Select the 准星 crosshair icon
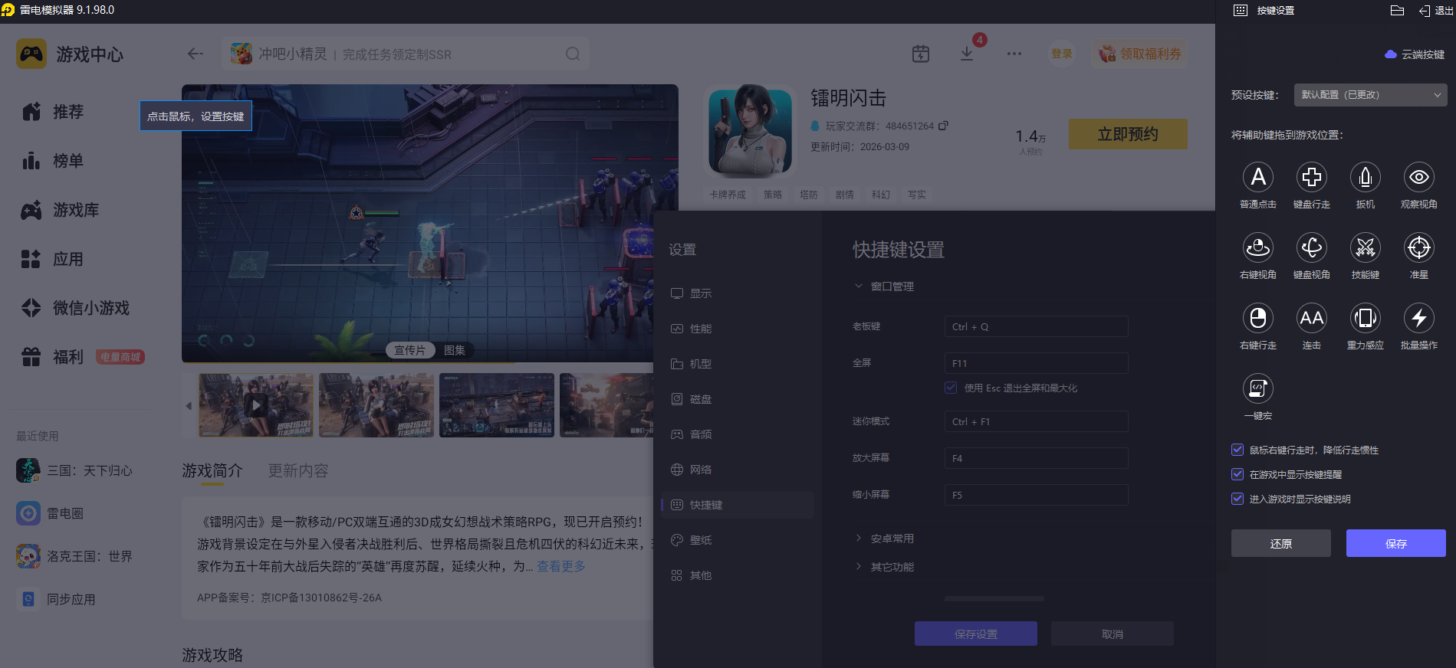This screenshot has height=668, width=1456. pos(1418,247)
